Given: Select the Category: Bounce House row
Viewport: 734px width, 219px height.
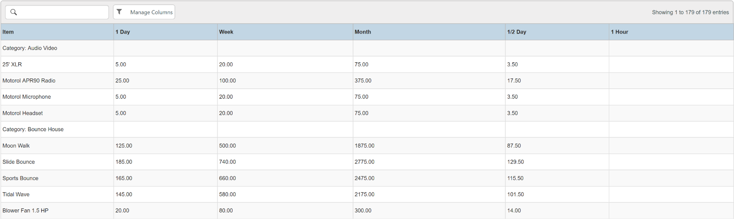Looking at the screenshot, I should (x=33, y=130).
